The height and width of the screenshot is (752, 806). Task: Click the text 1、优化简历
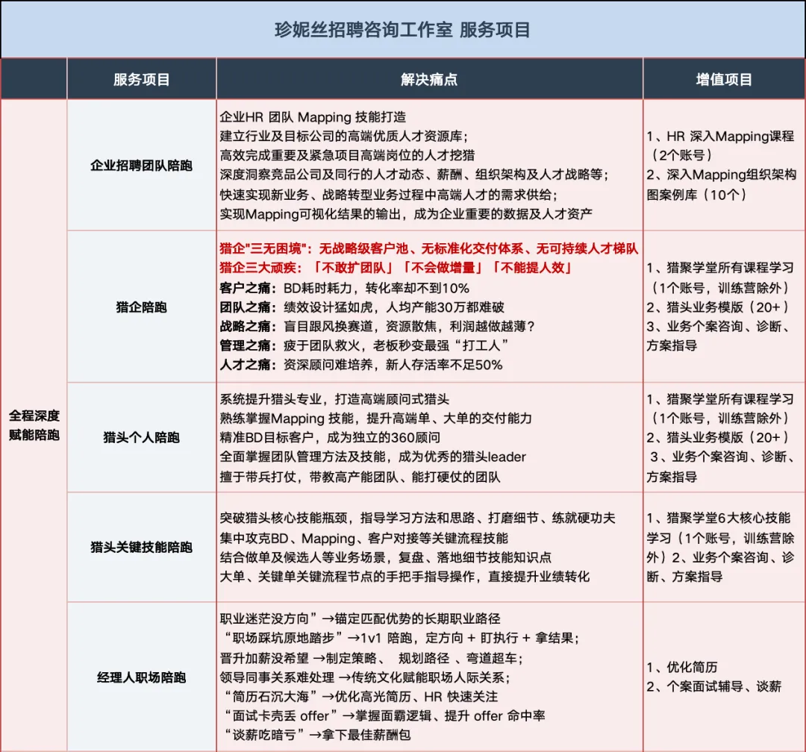click(681, 667)
